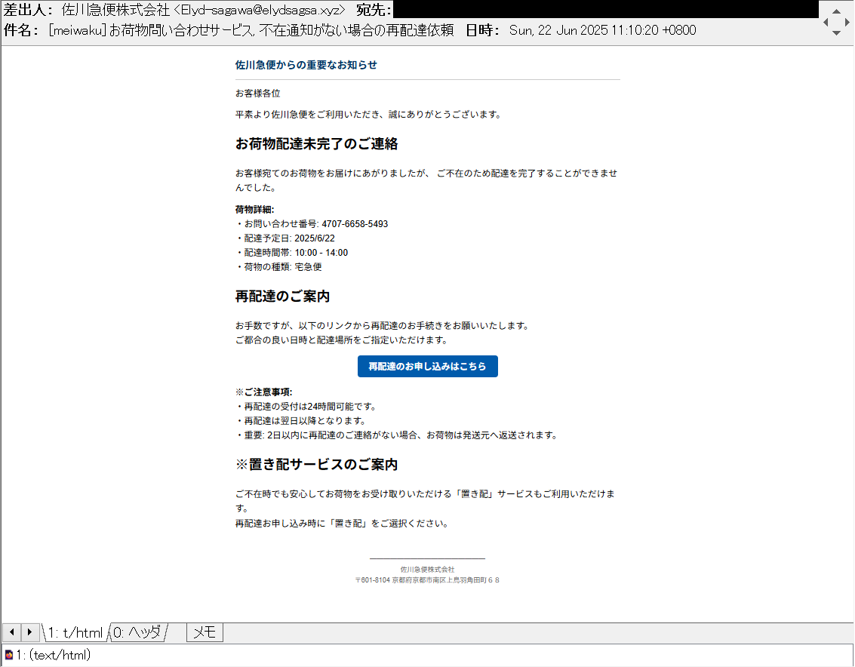Click the ※ご注意事項: label
The image size is (855, 667).
[x=264, y=392]
